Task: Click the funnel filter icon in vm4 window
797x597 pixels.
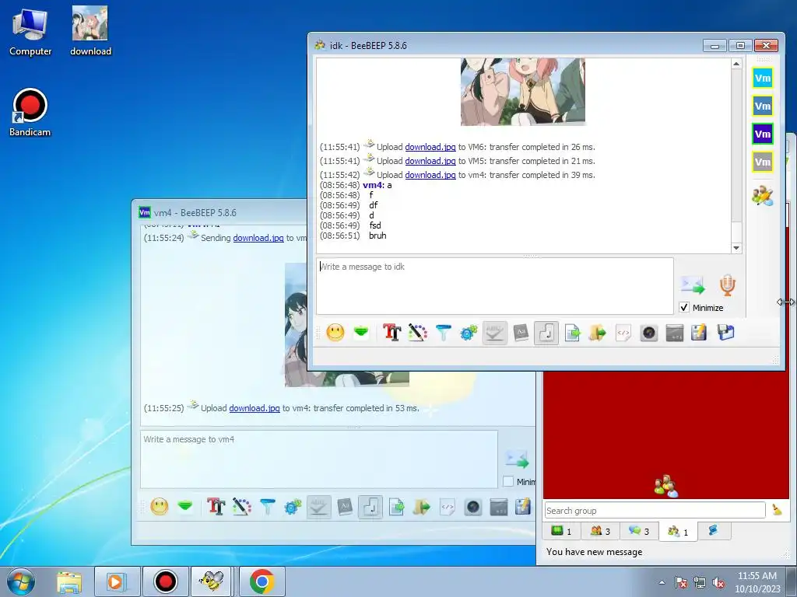Action: click(268, 507)
